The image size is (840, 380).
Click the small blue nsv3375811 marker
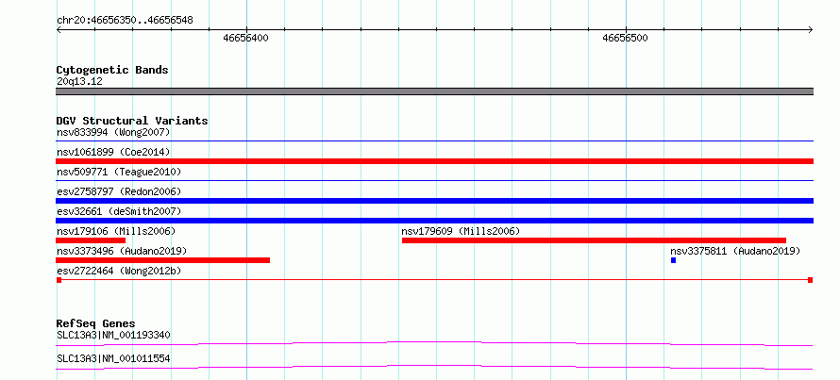673,260
